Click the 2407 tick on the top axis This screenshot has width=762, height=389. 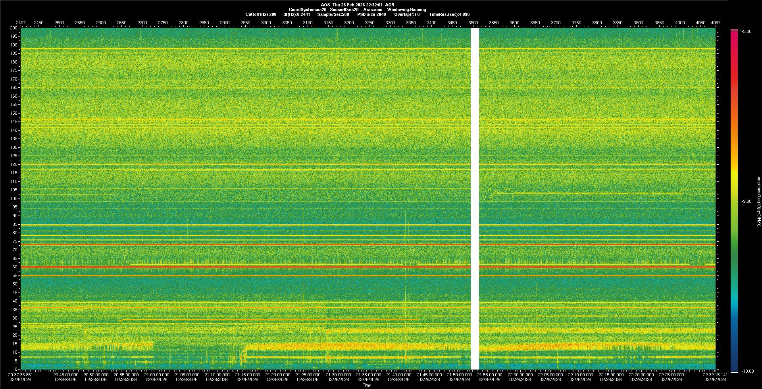[21, 23]
